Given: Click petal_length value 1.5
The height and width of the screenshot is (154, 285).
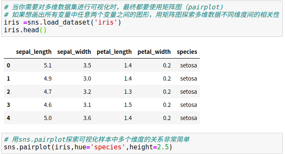Looking at the screenshot, I should tap(128, 105).
